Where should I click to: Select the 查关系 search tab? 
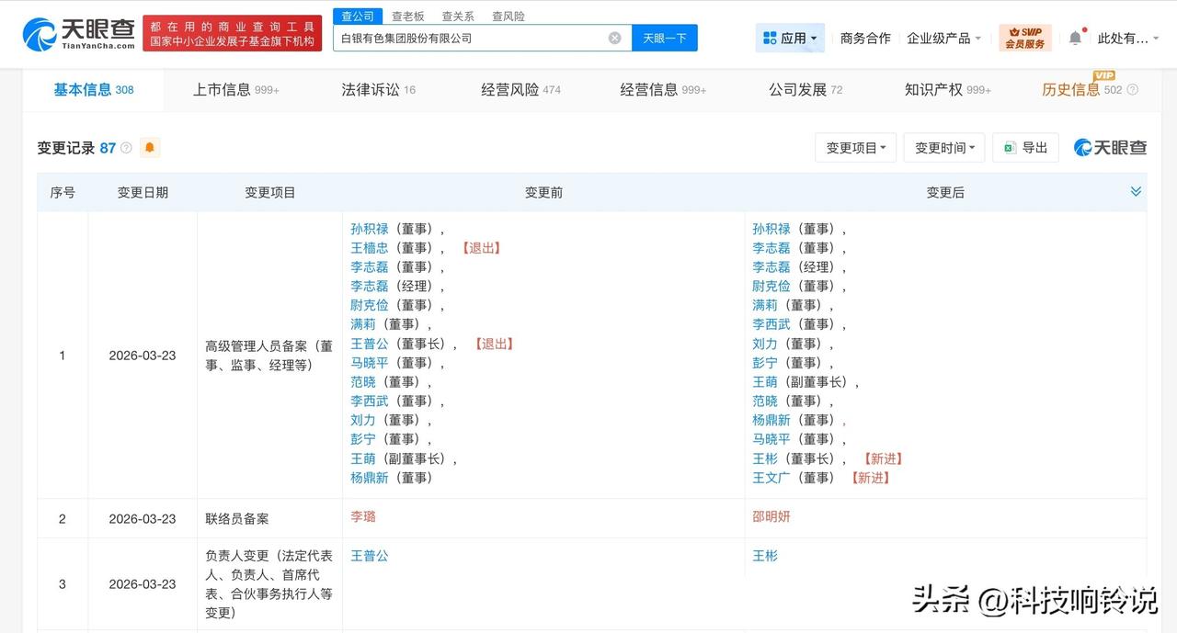click(458, 17)
